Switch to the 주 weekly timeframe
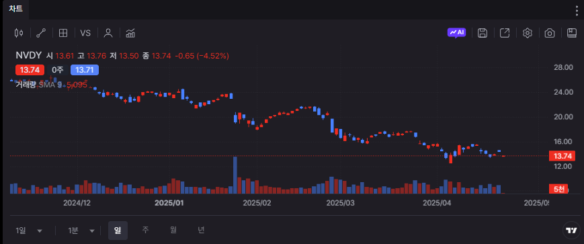The width and height of the screenshot is (584, 244). click(x=145, y=230)
